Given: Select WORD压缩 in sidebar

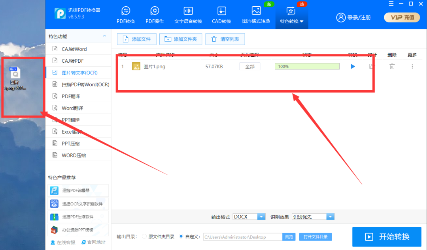Looking at the screenshot, I should tap(78, 155).
